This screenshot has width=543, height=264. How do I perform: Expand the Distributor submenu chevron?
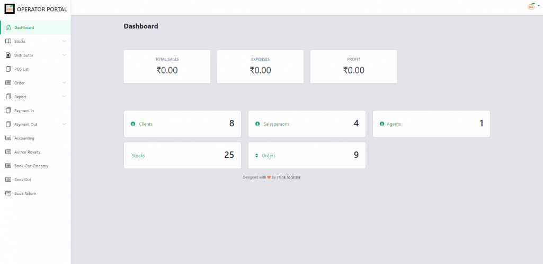point(64,55)
